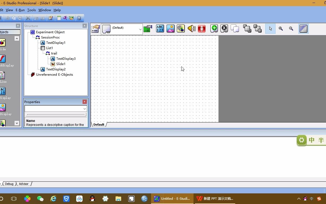Add a new slide state with green plus

coord(214,29)
